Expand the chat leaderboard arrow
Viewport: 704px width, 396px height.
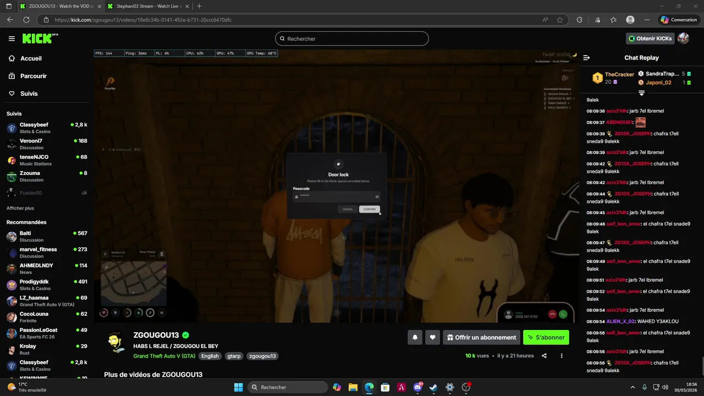point(641,93)
